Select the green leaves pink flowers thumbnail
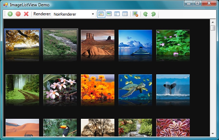This screenshot has height=140, width=219. [x=173, y=42]
